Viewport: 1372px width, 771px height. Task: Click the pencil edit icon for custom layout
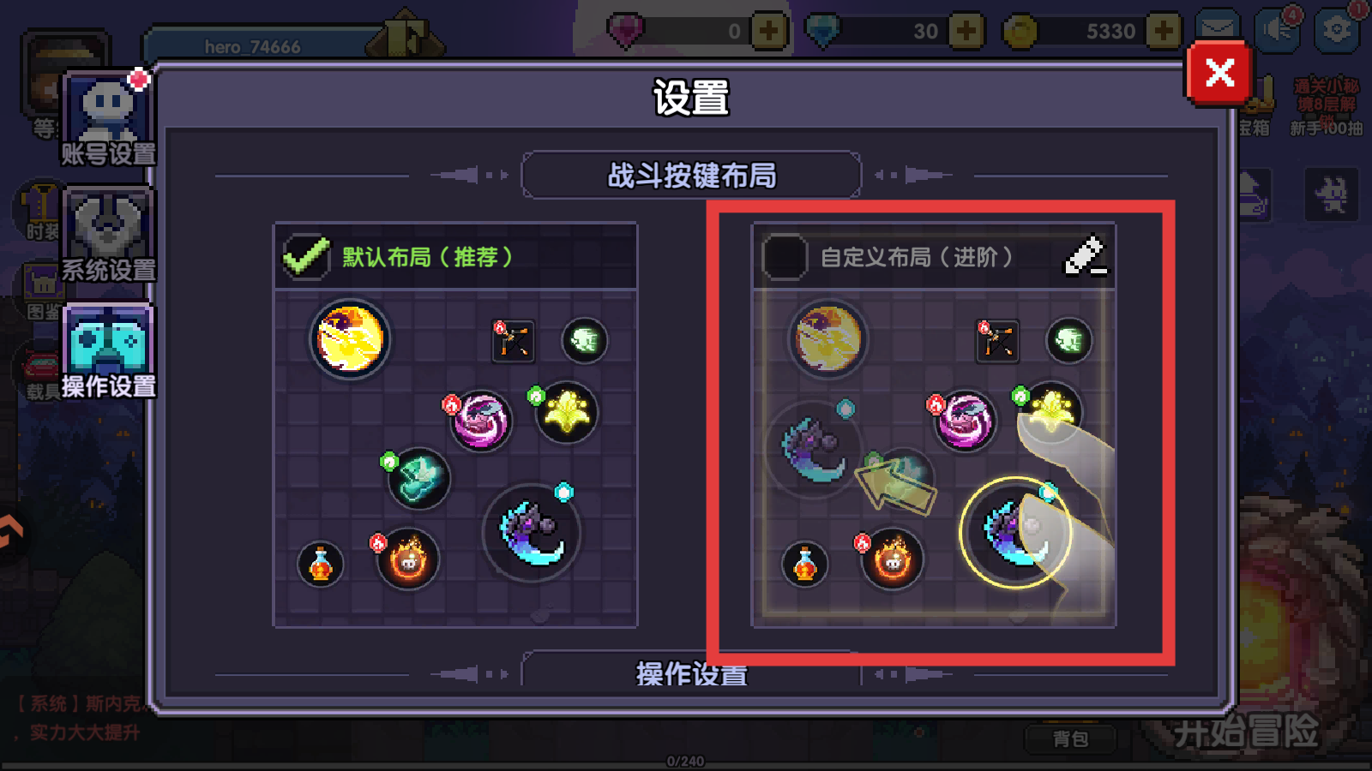(1085, 255)
